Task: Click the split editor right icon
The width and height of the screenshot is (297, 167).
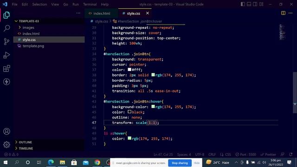Action: (x=283, y=13)
